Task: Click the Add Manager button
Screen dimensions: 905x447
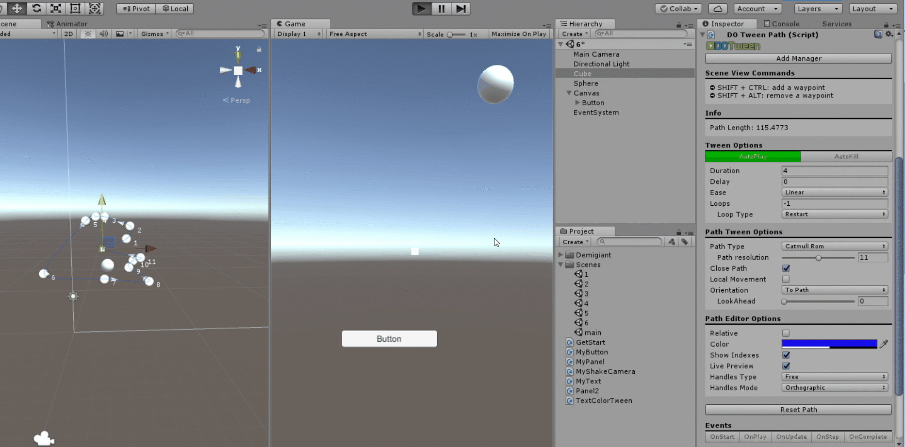Action: pos(798,59)
